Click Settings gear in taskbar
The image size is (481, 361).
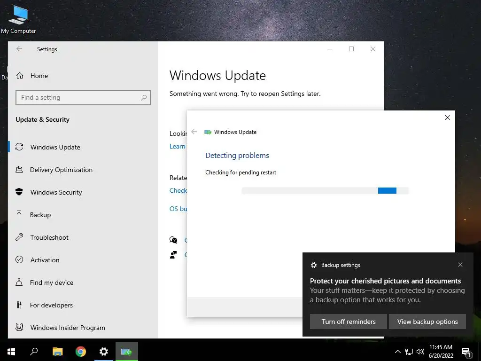[x=104, y=352]
